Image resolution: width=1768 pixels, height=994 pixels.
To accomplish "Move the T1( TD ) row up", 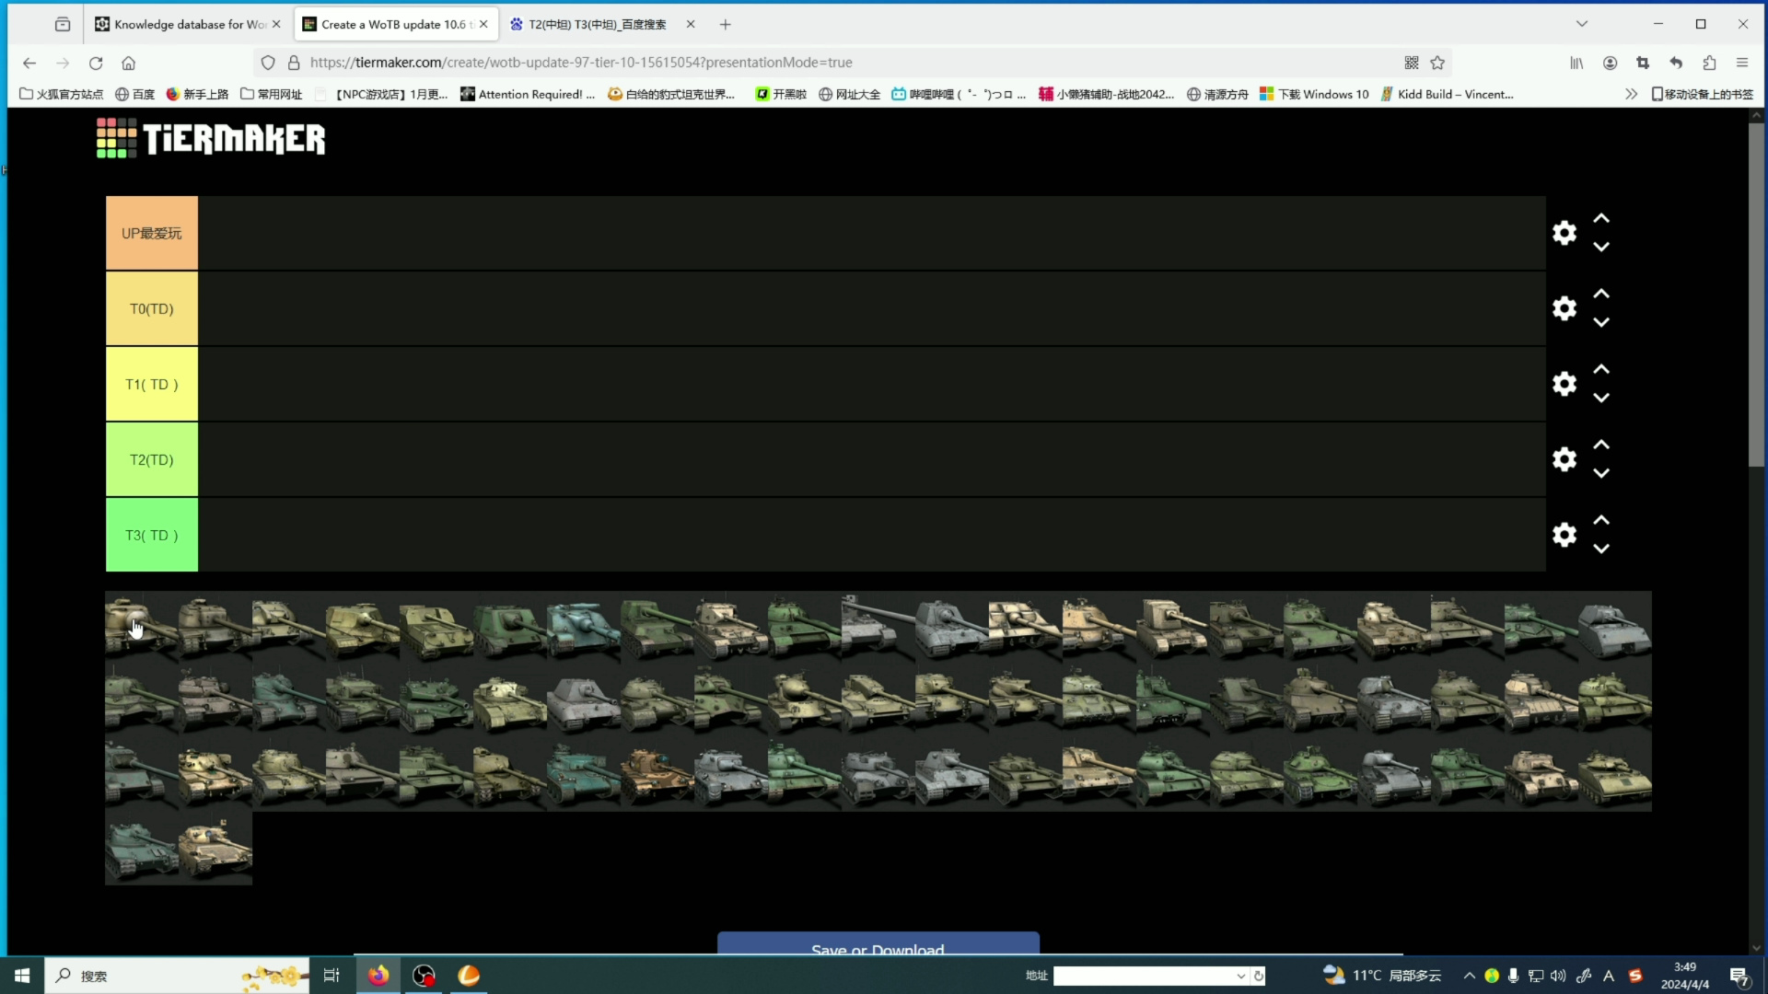I will pos(1601,370).
